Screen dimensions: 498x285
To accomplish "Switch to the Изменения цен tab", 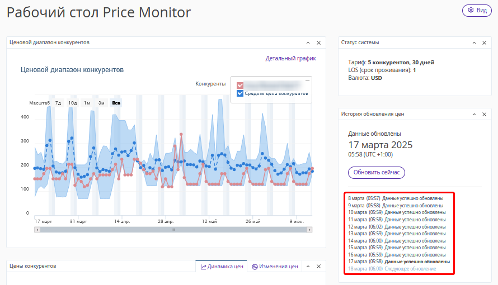I will point(275,267).
